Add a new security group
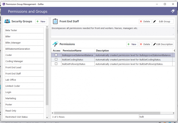Screen dimensions: 178x123 pos(41,22)
